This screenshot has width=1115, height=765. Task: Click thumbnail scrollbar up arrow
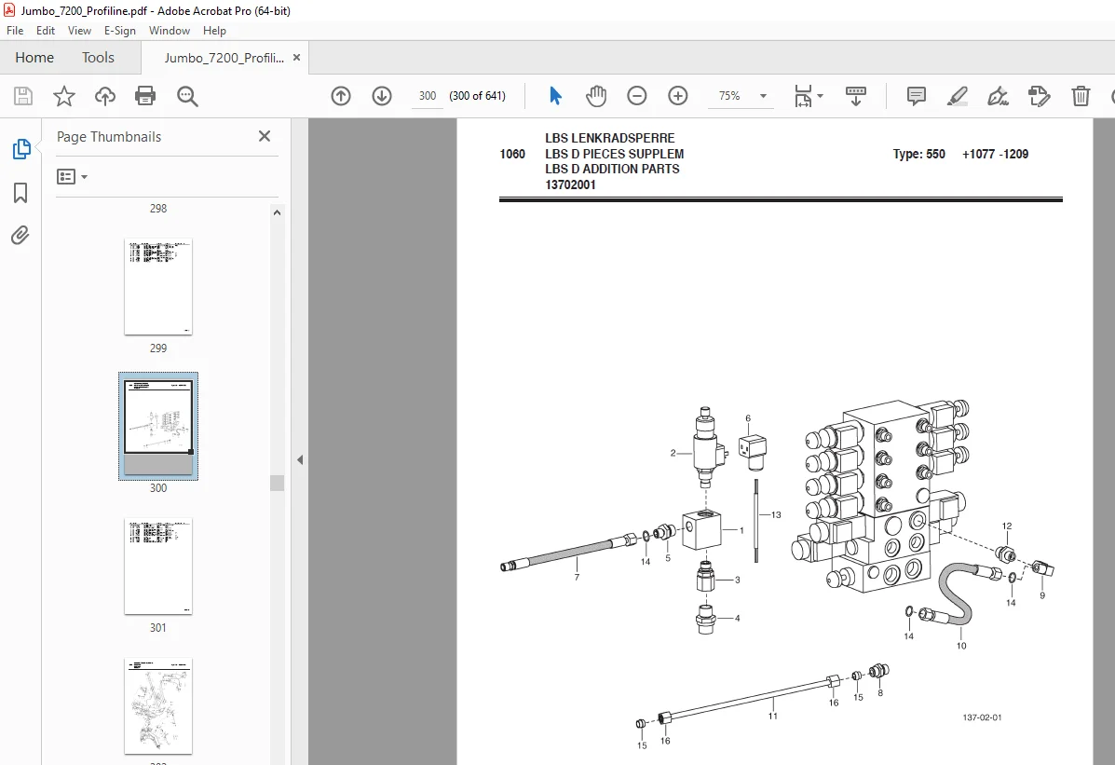pyautogui.click(x=278, y=212)
